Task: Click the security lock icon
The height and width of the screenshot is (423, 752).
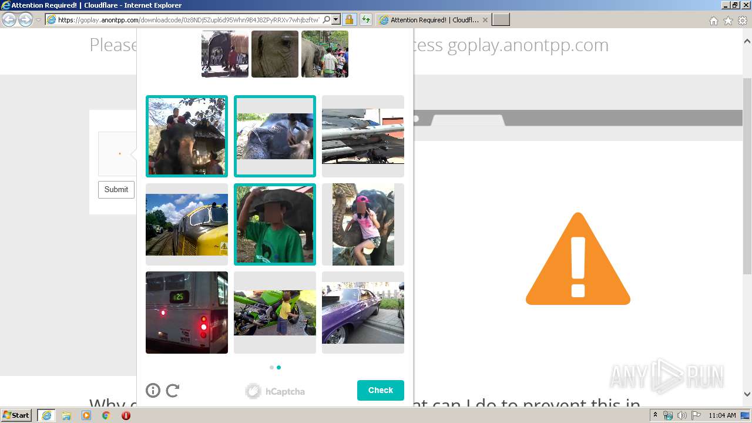Action: pos(349,20)
